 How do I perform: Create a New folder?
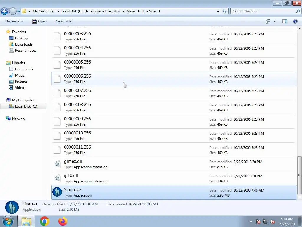(64, 21)
